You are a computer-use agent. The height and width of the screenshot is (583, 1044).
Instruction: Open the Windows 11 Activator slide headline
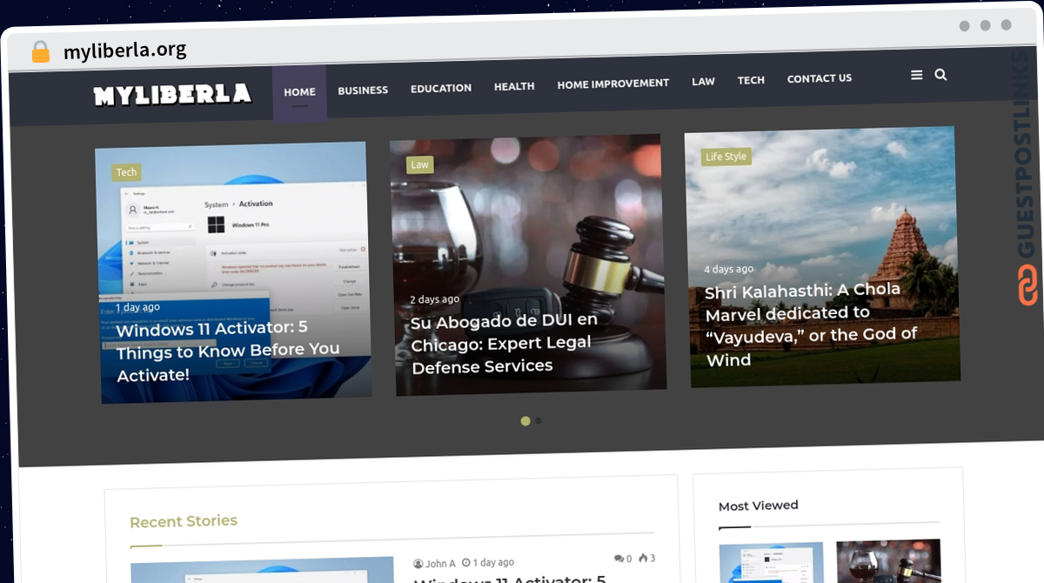(x=228, y=352)
